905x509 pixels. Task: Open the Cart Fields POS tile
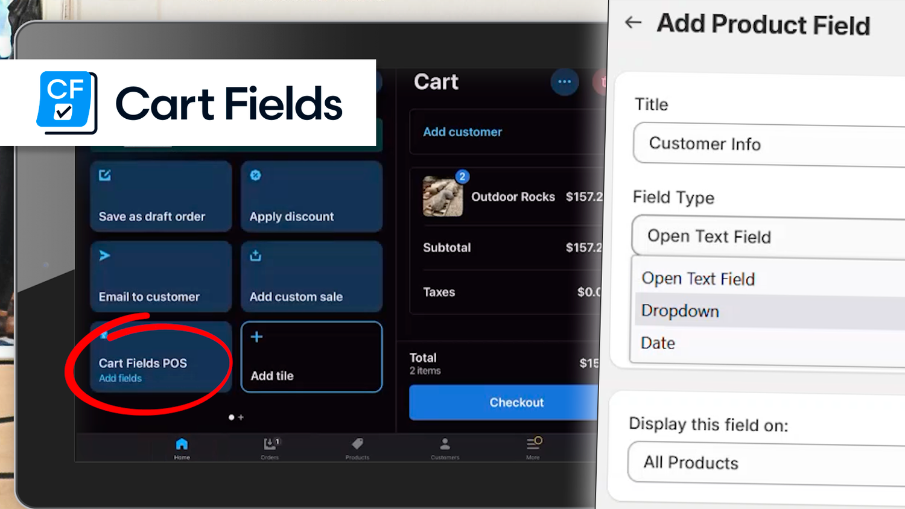pos(160,357)
